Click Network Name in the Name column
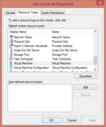The height and width of the screenshot is (127, 106). click(x=61, y=37)
